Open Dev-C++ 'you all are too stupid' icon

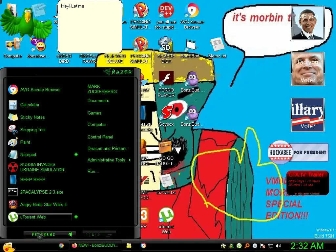click(x=166, y=16)
